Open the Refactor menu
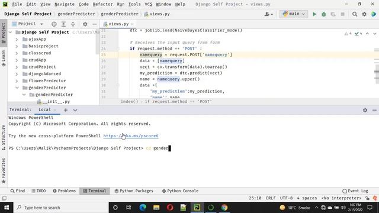Screen dimensions: 379x213 pos(102,4)
